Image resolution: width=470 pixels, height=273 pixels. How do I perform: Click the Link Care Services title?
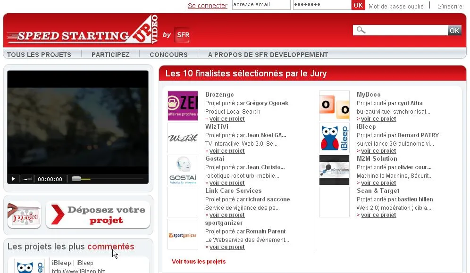[233, 190]
